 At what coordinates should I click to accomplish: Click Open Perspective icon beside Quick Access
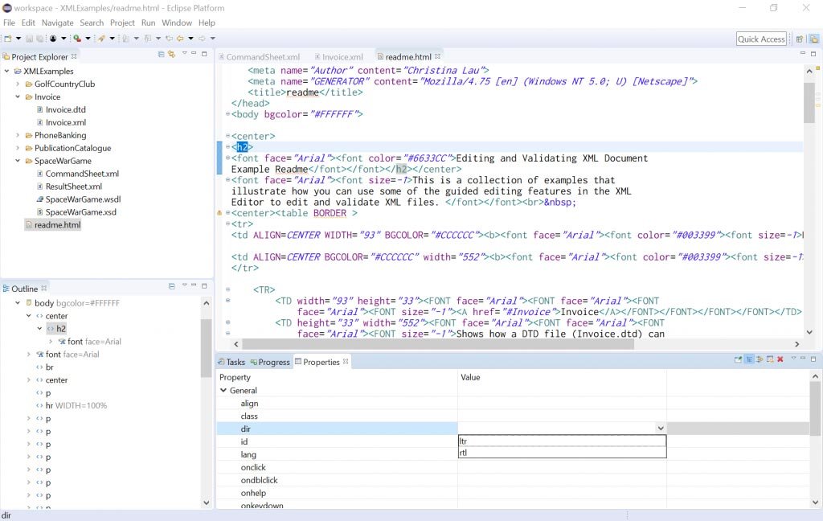point(800,39)
